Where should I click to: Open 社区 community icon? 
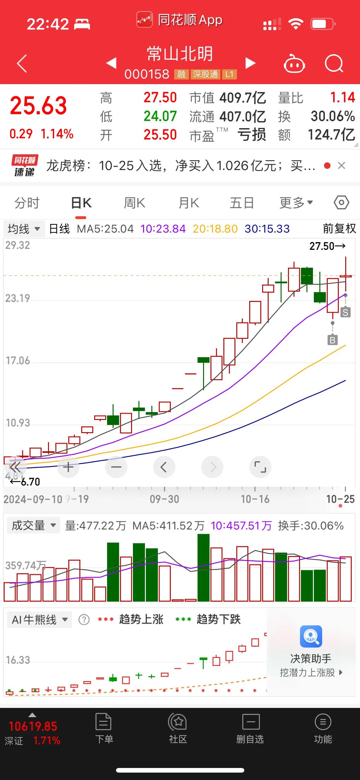pyautogui.click(x=178, y=721)
